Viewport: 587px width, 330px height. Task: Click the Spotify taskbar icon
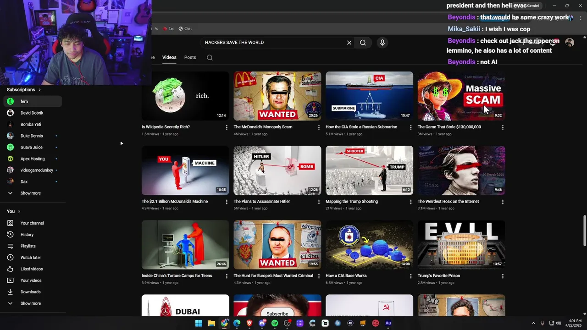point(275,323)
